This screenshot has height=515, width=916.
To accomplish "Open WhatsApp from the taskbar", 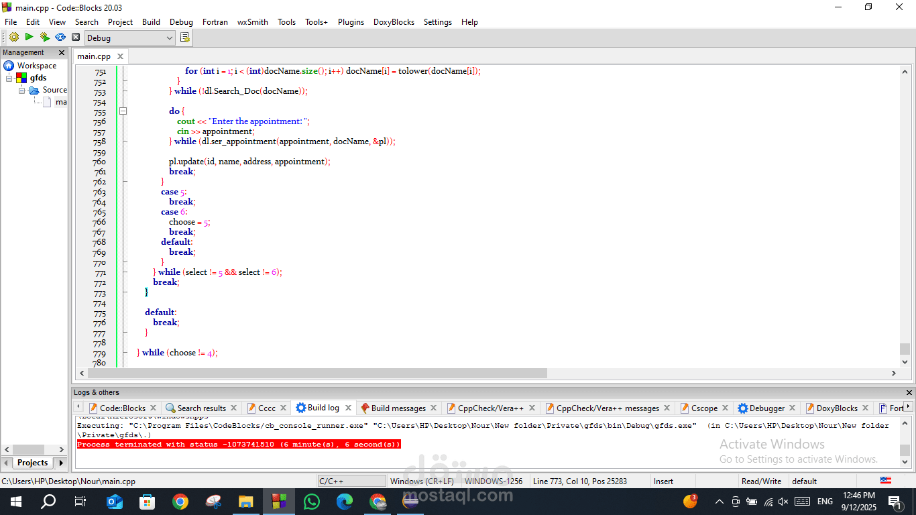I will [312, 501].
